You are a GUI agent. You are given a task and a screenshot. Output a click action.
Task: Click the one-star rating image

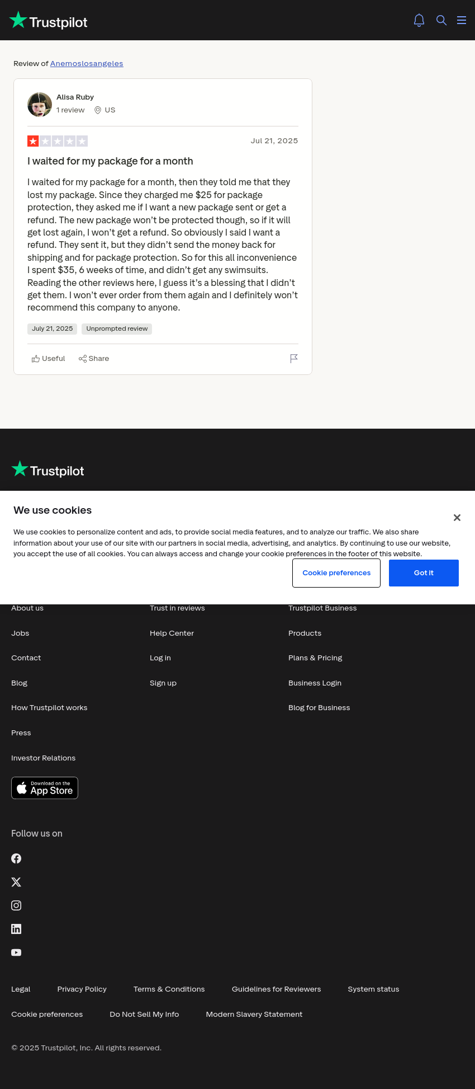point(58,141)
